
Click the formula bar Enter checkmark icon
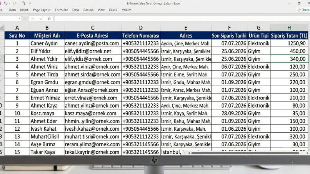click(x=41, y=19)
